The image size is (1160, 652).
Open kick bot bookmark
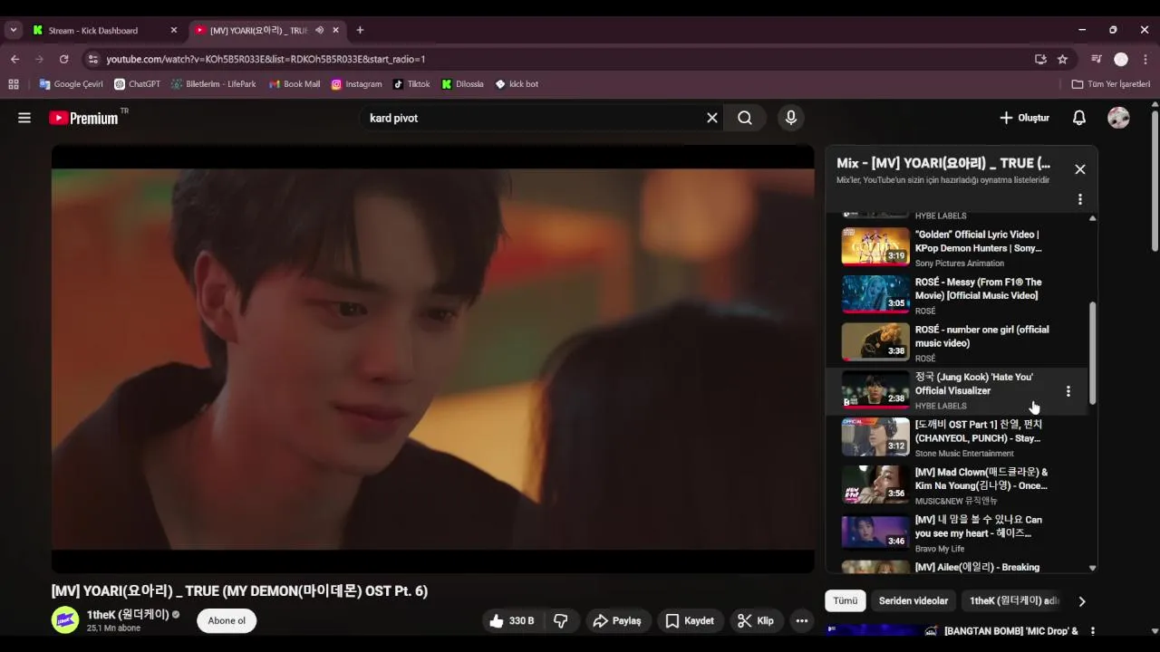(x=517, y=84)
